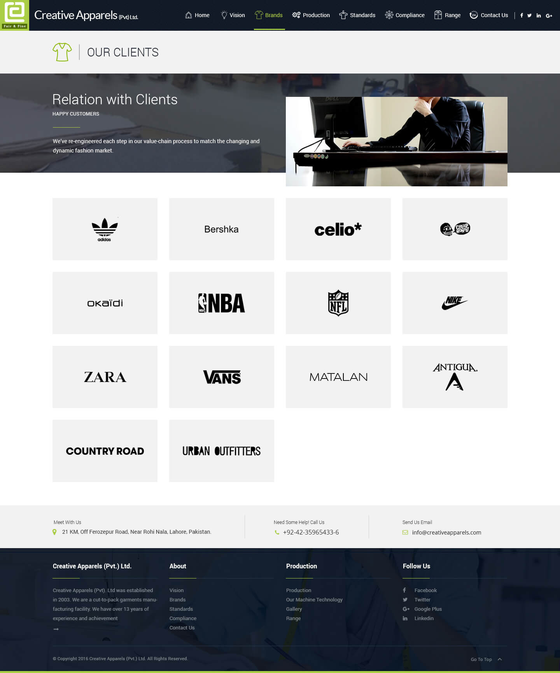Open the Matalan client card
Image resolution: width=560 pixels, height=673 pixels.
338,377
